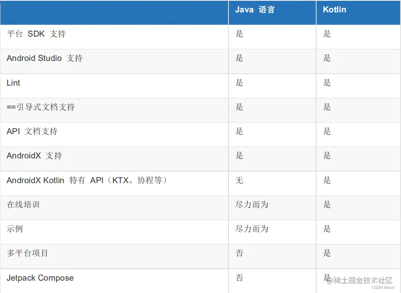Image resolution: width=401 pixels, height=293 pixels.
Task: Click the "Jetpack Compose" row label
Action: point(40,278)
